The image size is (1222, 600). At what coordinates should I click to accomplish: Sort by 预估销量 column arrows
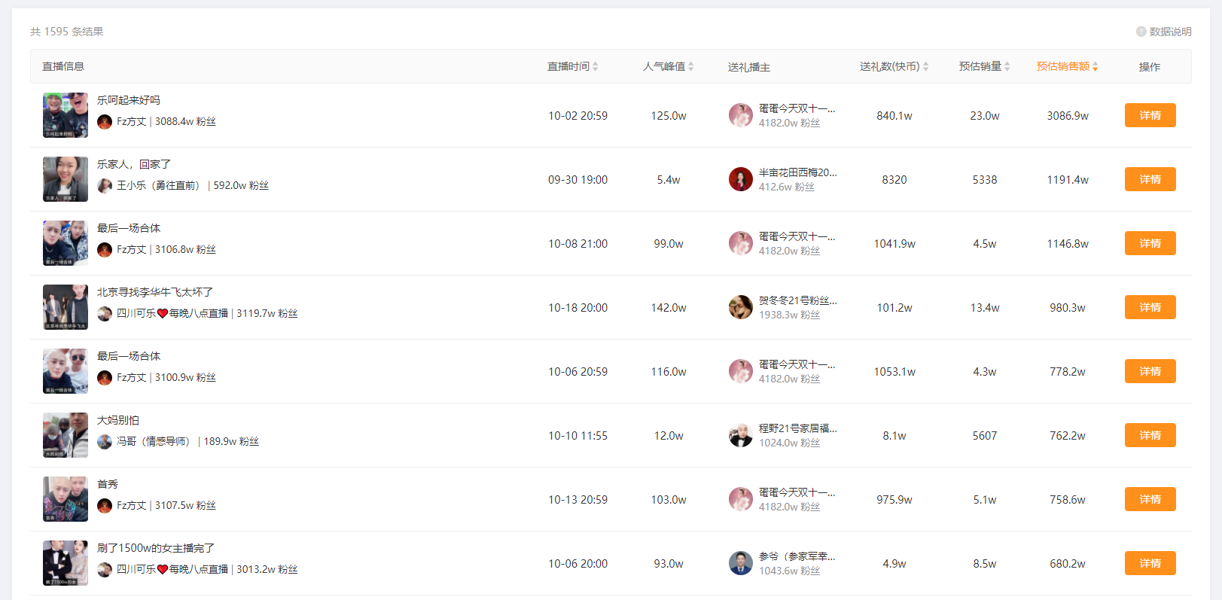(x=1007, y=66)
